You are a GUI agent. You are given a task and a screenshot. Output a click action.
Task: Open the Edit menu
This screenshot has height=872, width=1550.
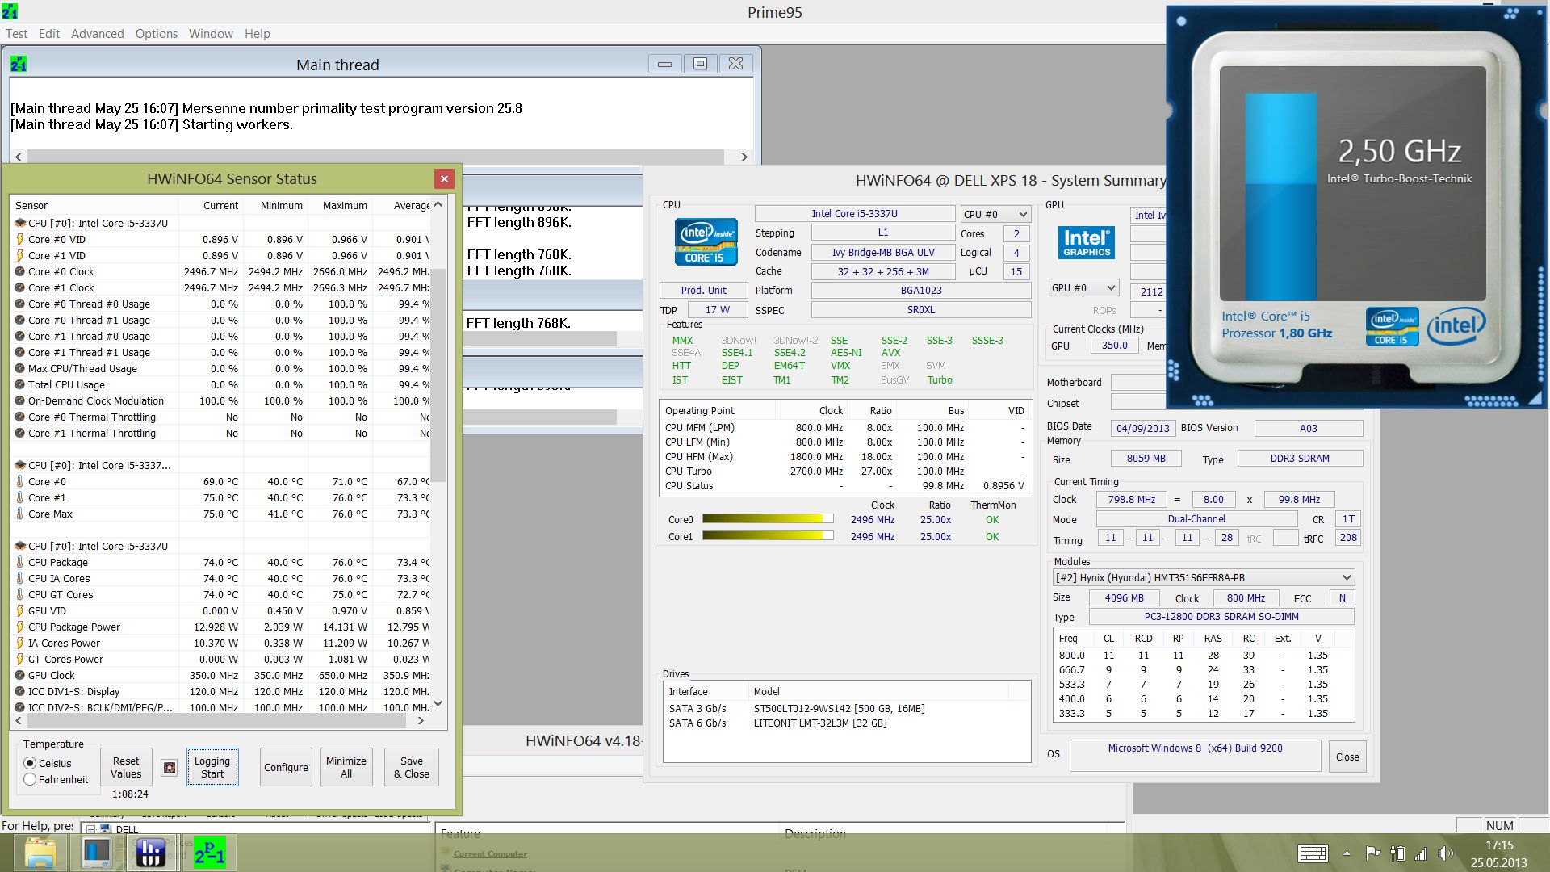pos(49,33)
